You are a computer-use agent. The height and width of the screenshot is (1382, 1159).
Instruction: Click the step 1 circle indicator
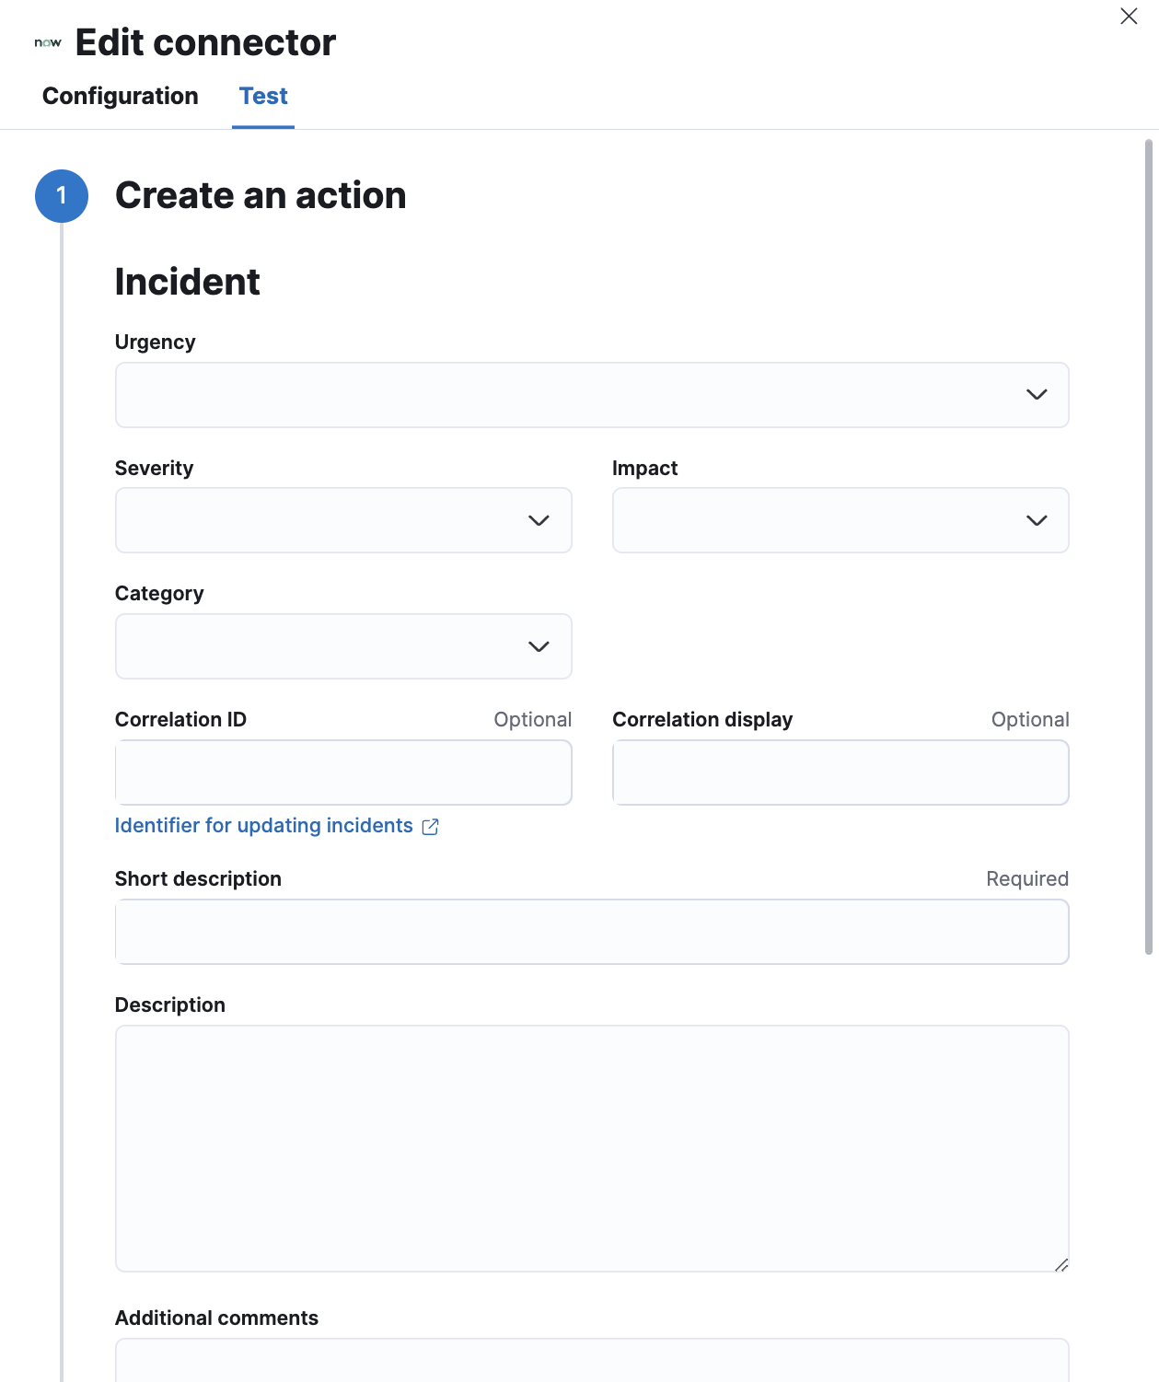tap(61, 194)
